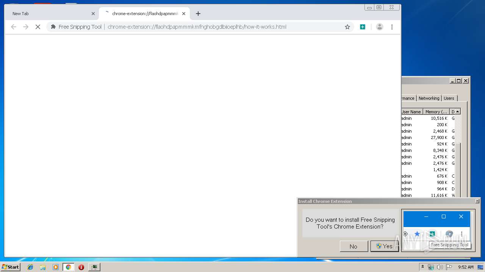Screen dimensions: 485x272
Task: Click the address bar URL
Action: pyautogui.click(x=197, y=27)
